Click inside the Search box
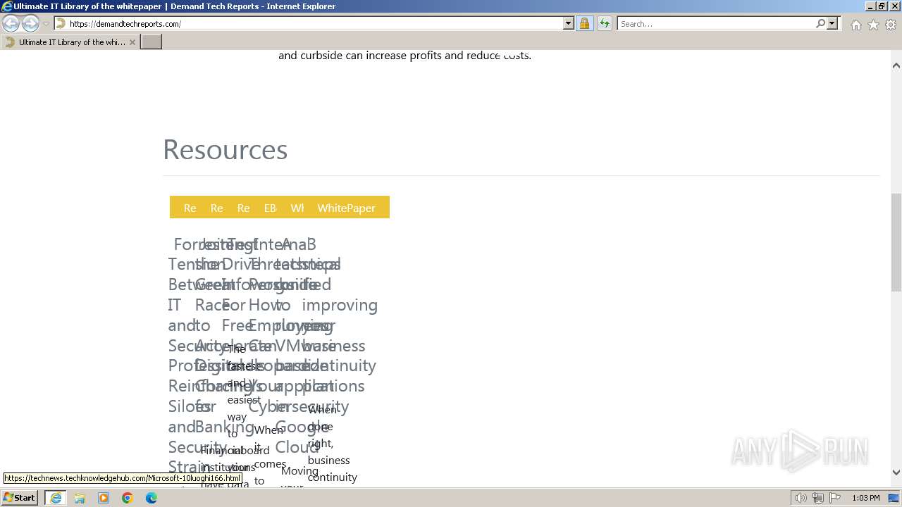The width and height of the screenshot is (902, 507). click(715, 23)
